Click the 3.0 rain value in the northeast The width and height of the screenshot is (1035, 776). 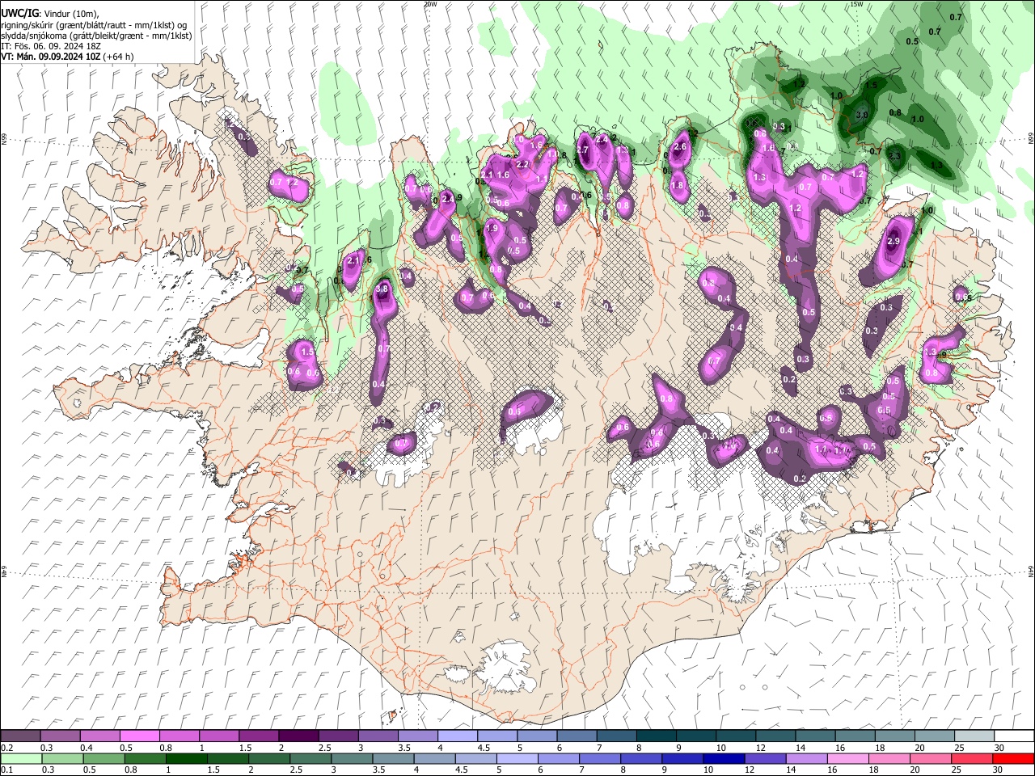(862, 115)
